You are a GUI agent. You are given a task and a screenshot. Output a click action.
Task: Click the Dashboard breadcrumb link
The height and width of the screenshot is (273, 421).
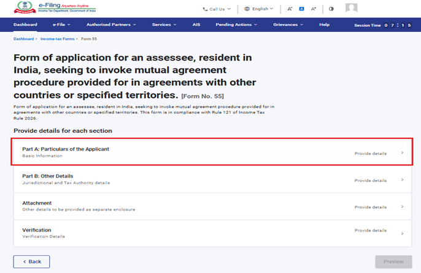pos(25,39)
